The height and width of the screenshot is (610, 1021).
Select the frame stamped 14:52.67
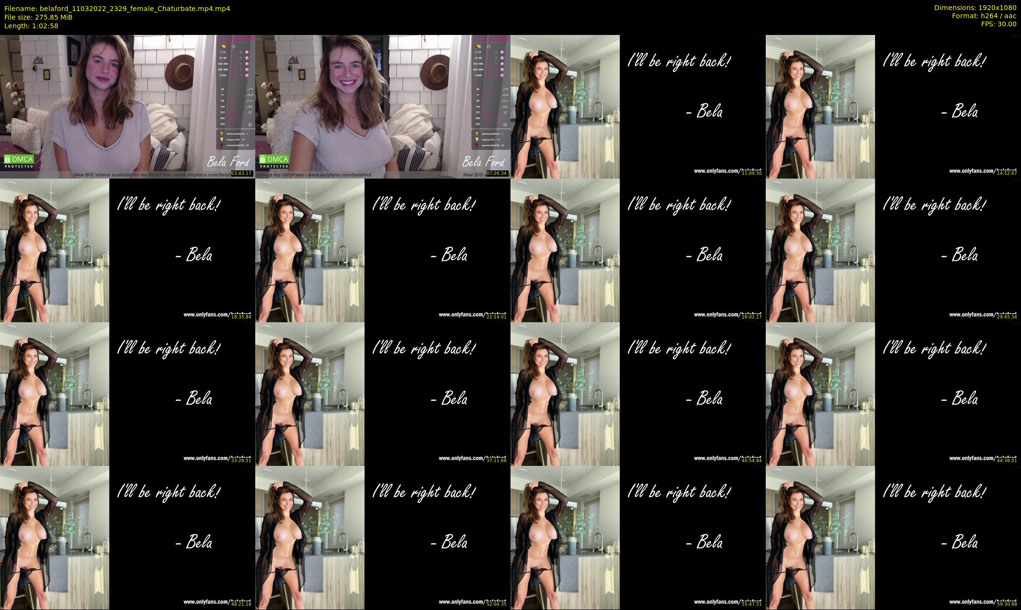893,106
